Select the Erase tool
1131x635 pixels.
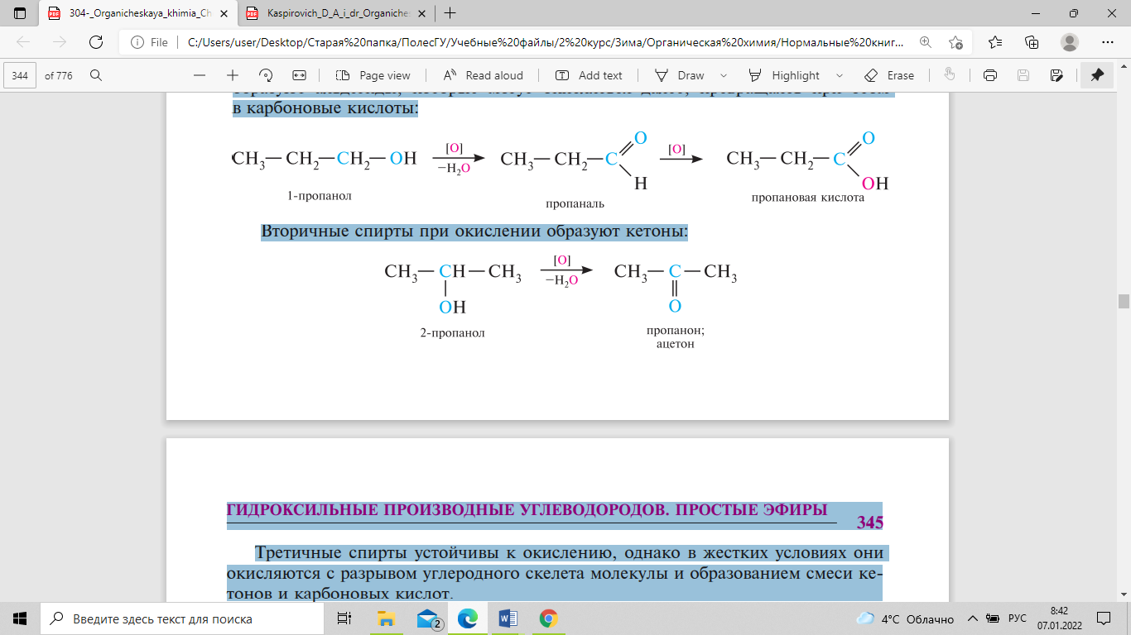pos(889,75)
